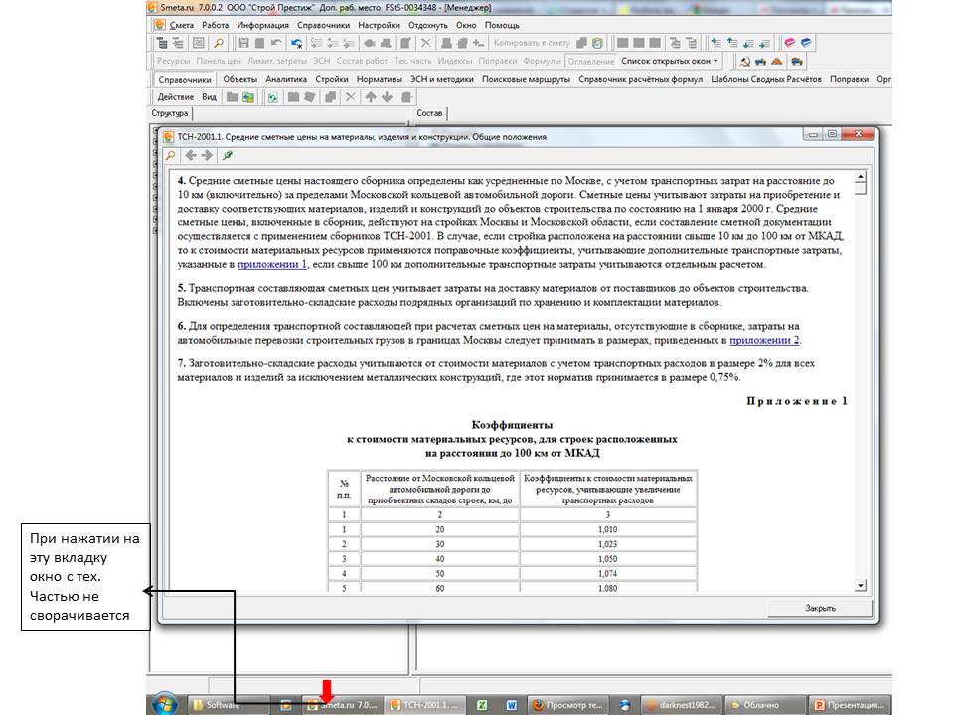This screenshot has width=954, height=715.
Task: Click the back arrow in document window
Action: click(x=191, y=155)
